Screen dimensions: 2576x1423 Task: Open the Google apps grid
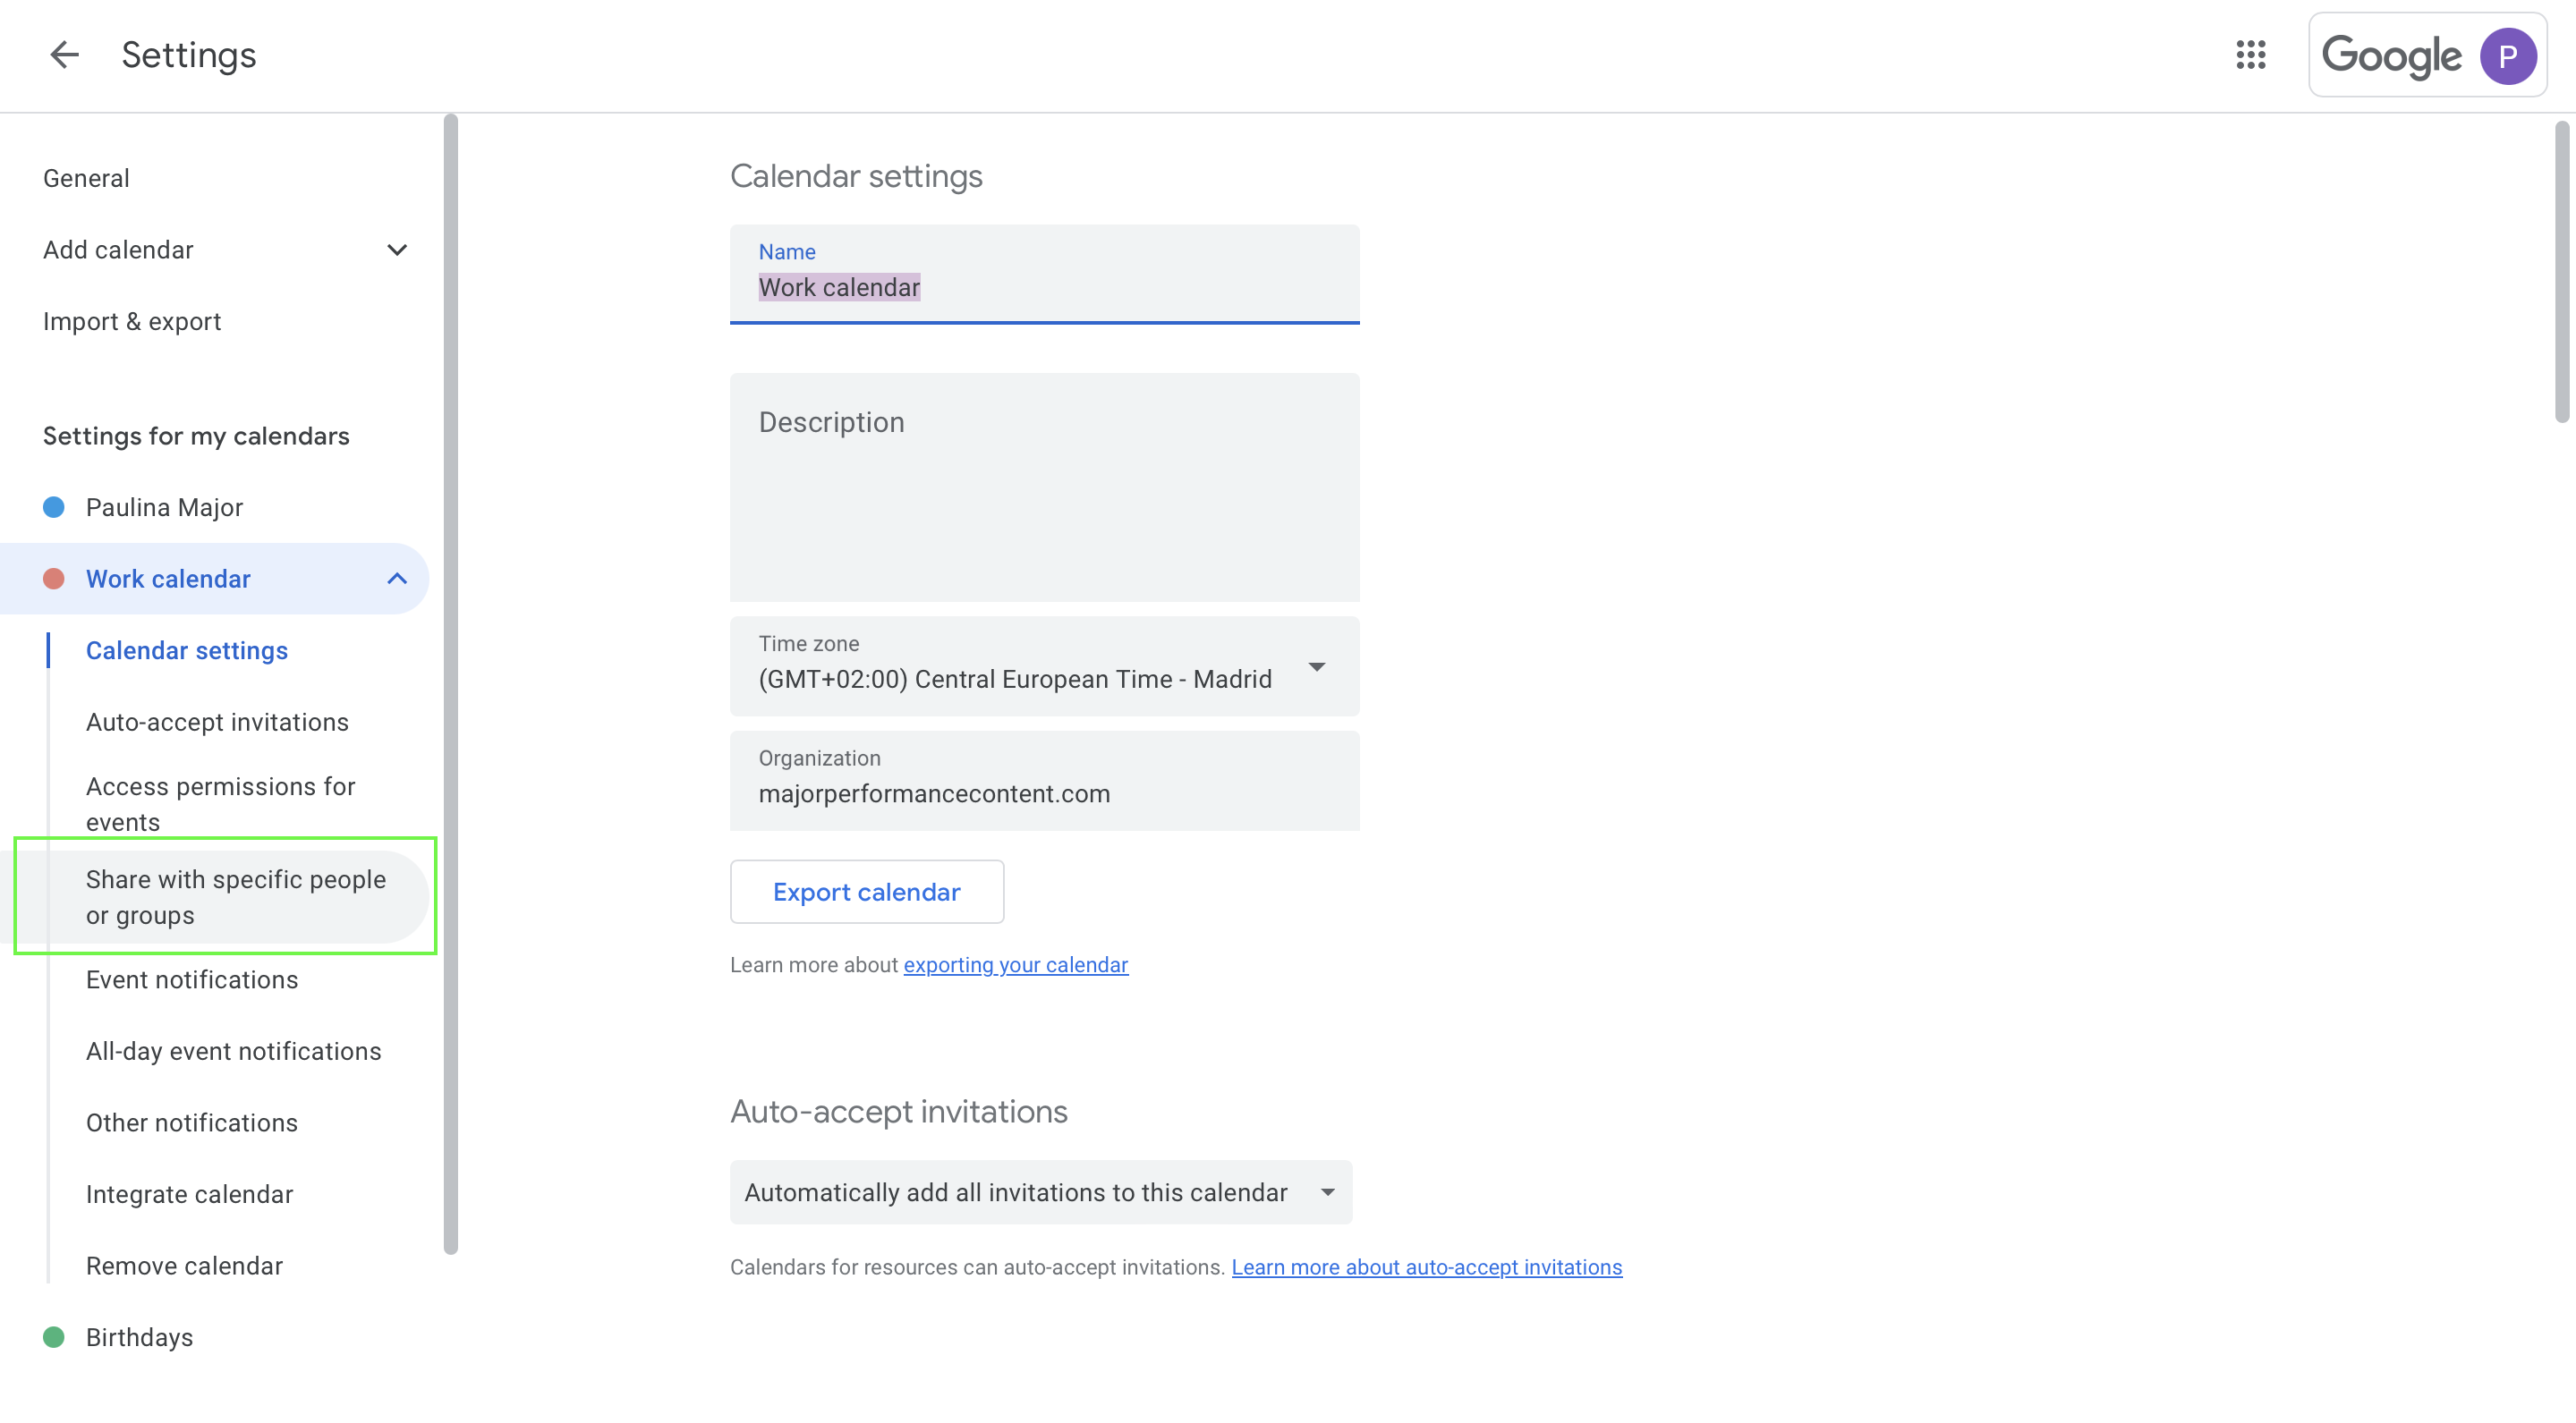tap(2252, 56)
